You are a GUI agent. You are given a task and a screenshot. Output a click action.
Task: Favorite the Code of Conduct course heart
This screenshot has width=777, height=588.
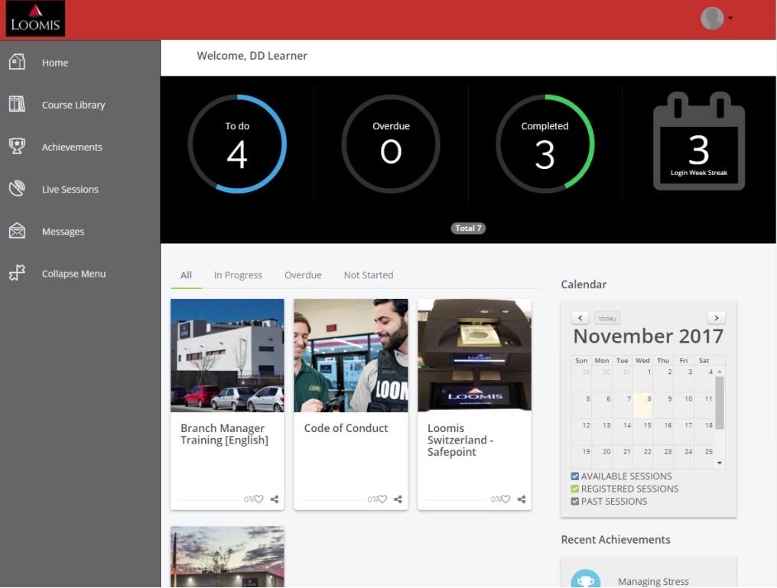pyautogui.click(x=382, y=499)
